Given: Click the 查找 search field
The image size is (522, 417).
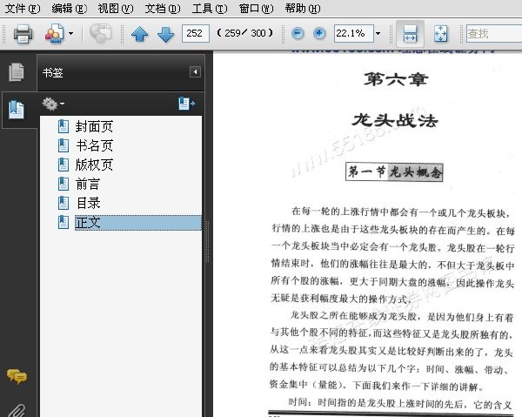Looking at the screenshot, I should 494,33.
